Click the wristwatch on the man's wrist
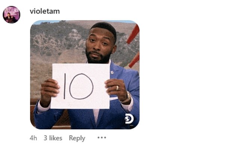237x149 pixels. click(x=128, y=98)
